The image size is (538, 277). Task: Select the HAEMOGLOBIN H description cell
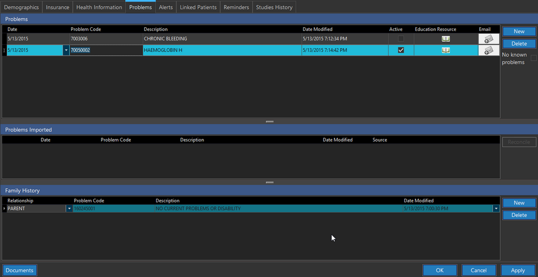(x=222, y=50)
